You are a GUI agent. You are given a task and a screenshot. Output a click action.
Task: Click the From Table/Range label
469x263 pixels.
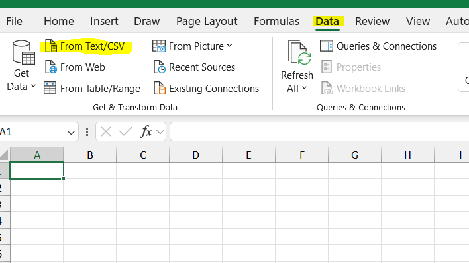coord(100,89)
